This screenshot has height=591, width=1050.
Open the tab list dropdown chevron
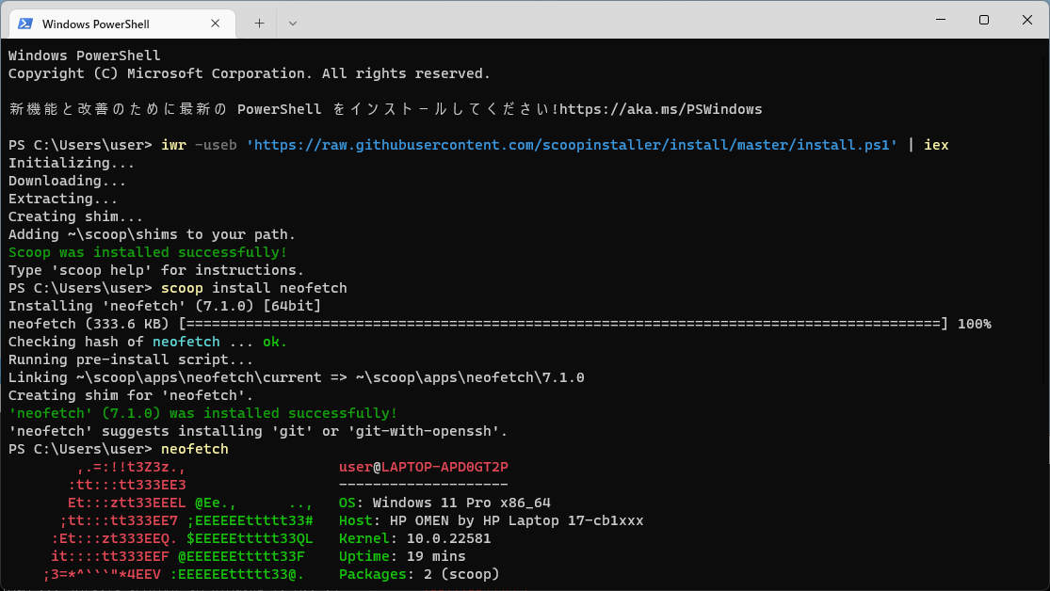(292, 23)
